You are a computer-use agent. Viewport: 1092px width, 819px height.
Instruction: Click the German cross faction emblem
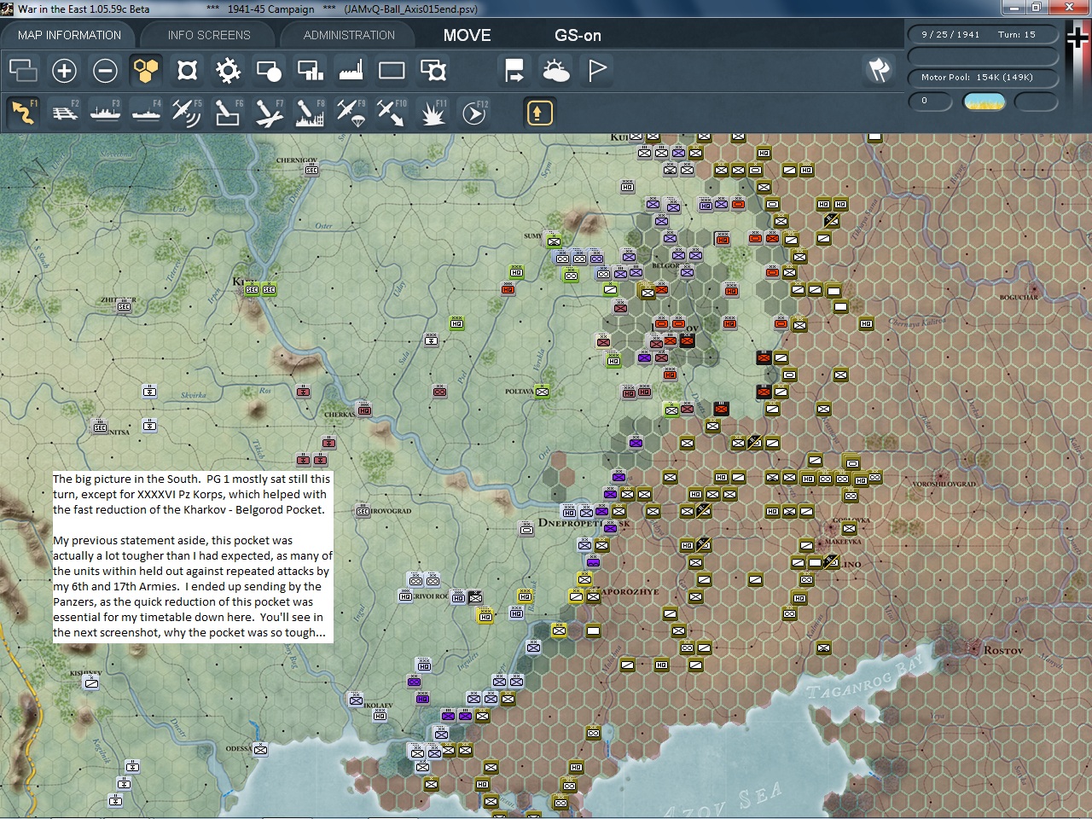click(1078, 38)
